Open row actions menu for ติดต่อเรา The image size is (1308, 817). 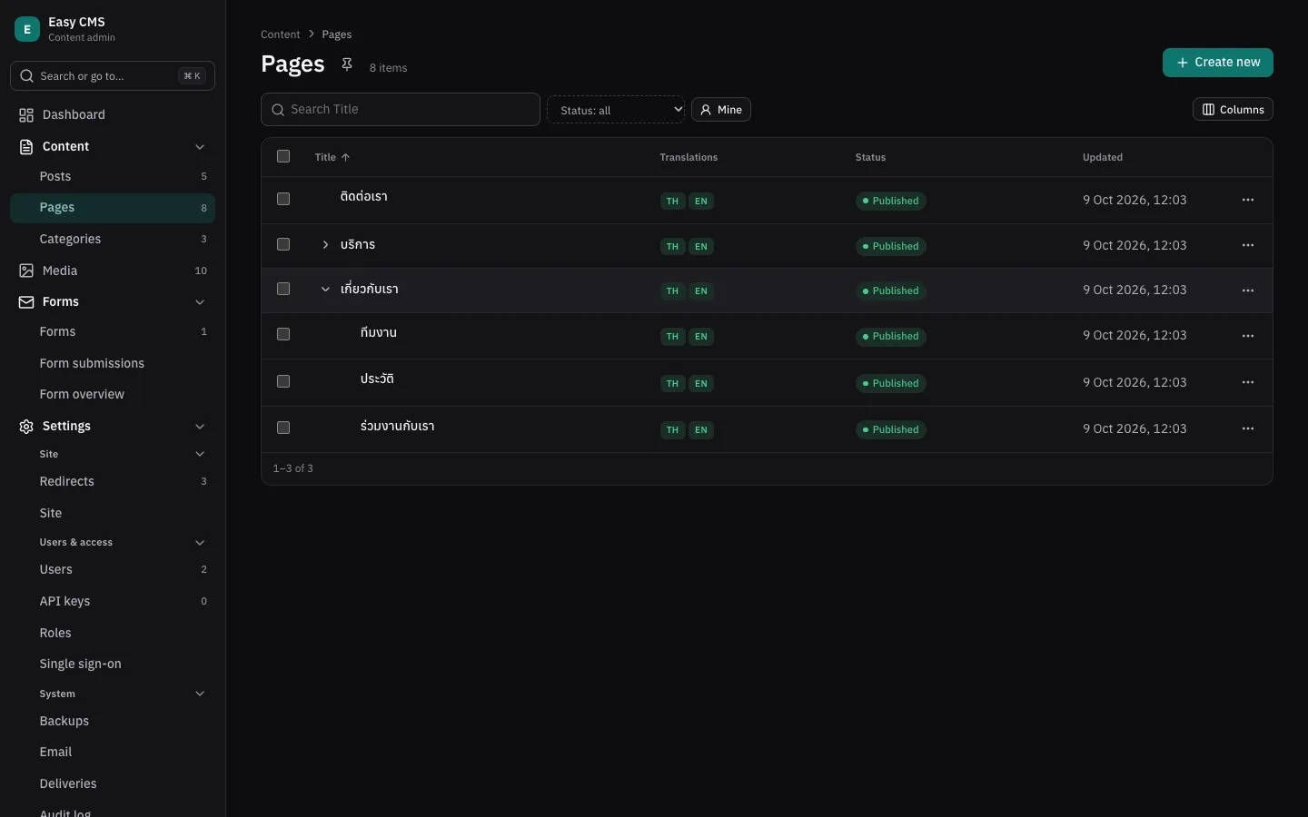pyautogui.click(x=1248, y=200)
